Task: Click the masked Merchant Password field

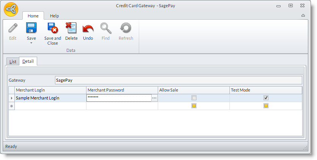Action: point(119,98)
